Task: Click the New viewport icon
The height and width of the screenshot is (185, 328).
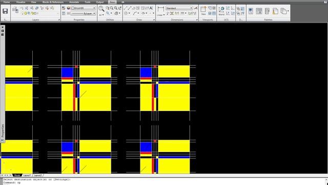Action: [x=203, y=9]
